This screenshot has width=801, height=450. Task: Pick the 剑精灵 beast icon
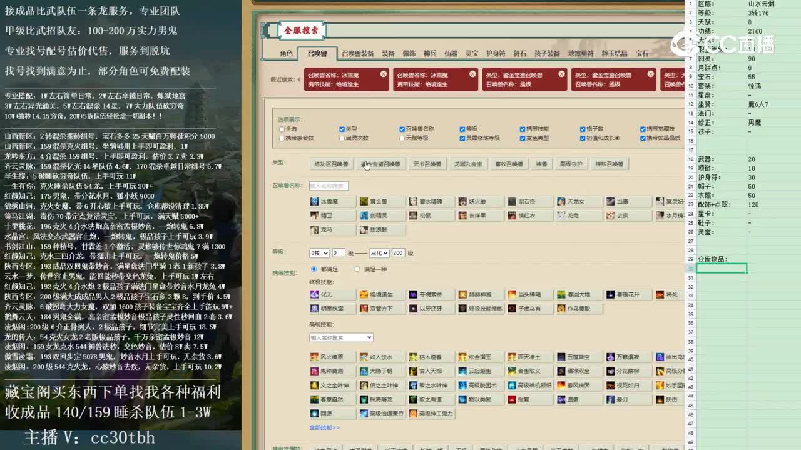click(x=382, y=216)
